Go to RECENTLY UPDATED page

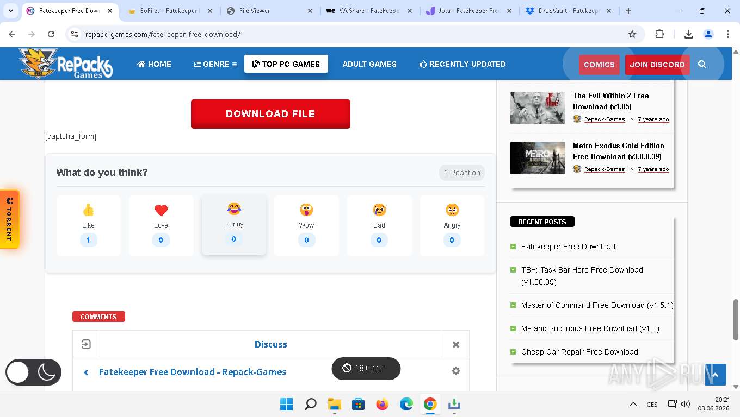pyautogui.click(x=462, y=64)
